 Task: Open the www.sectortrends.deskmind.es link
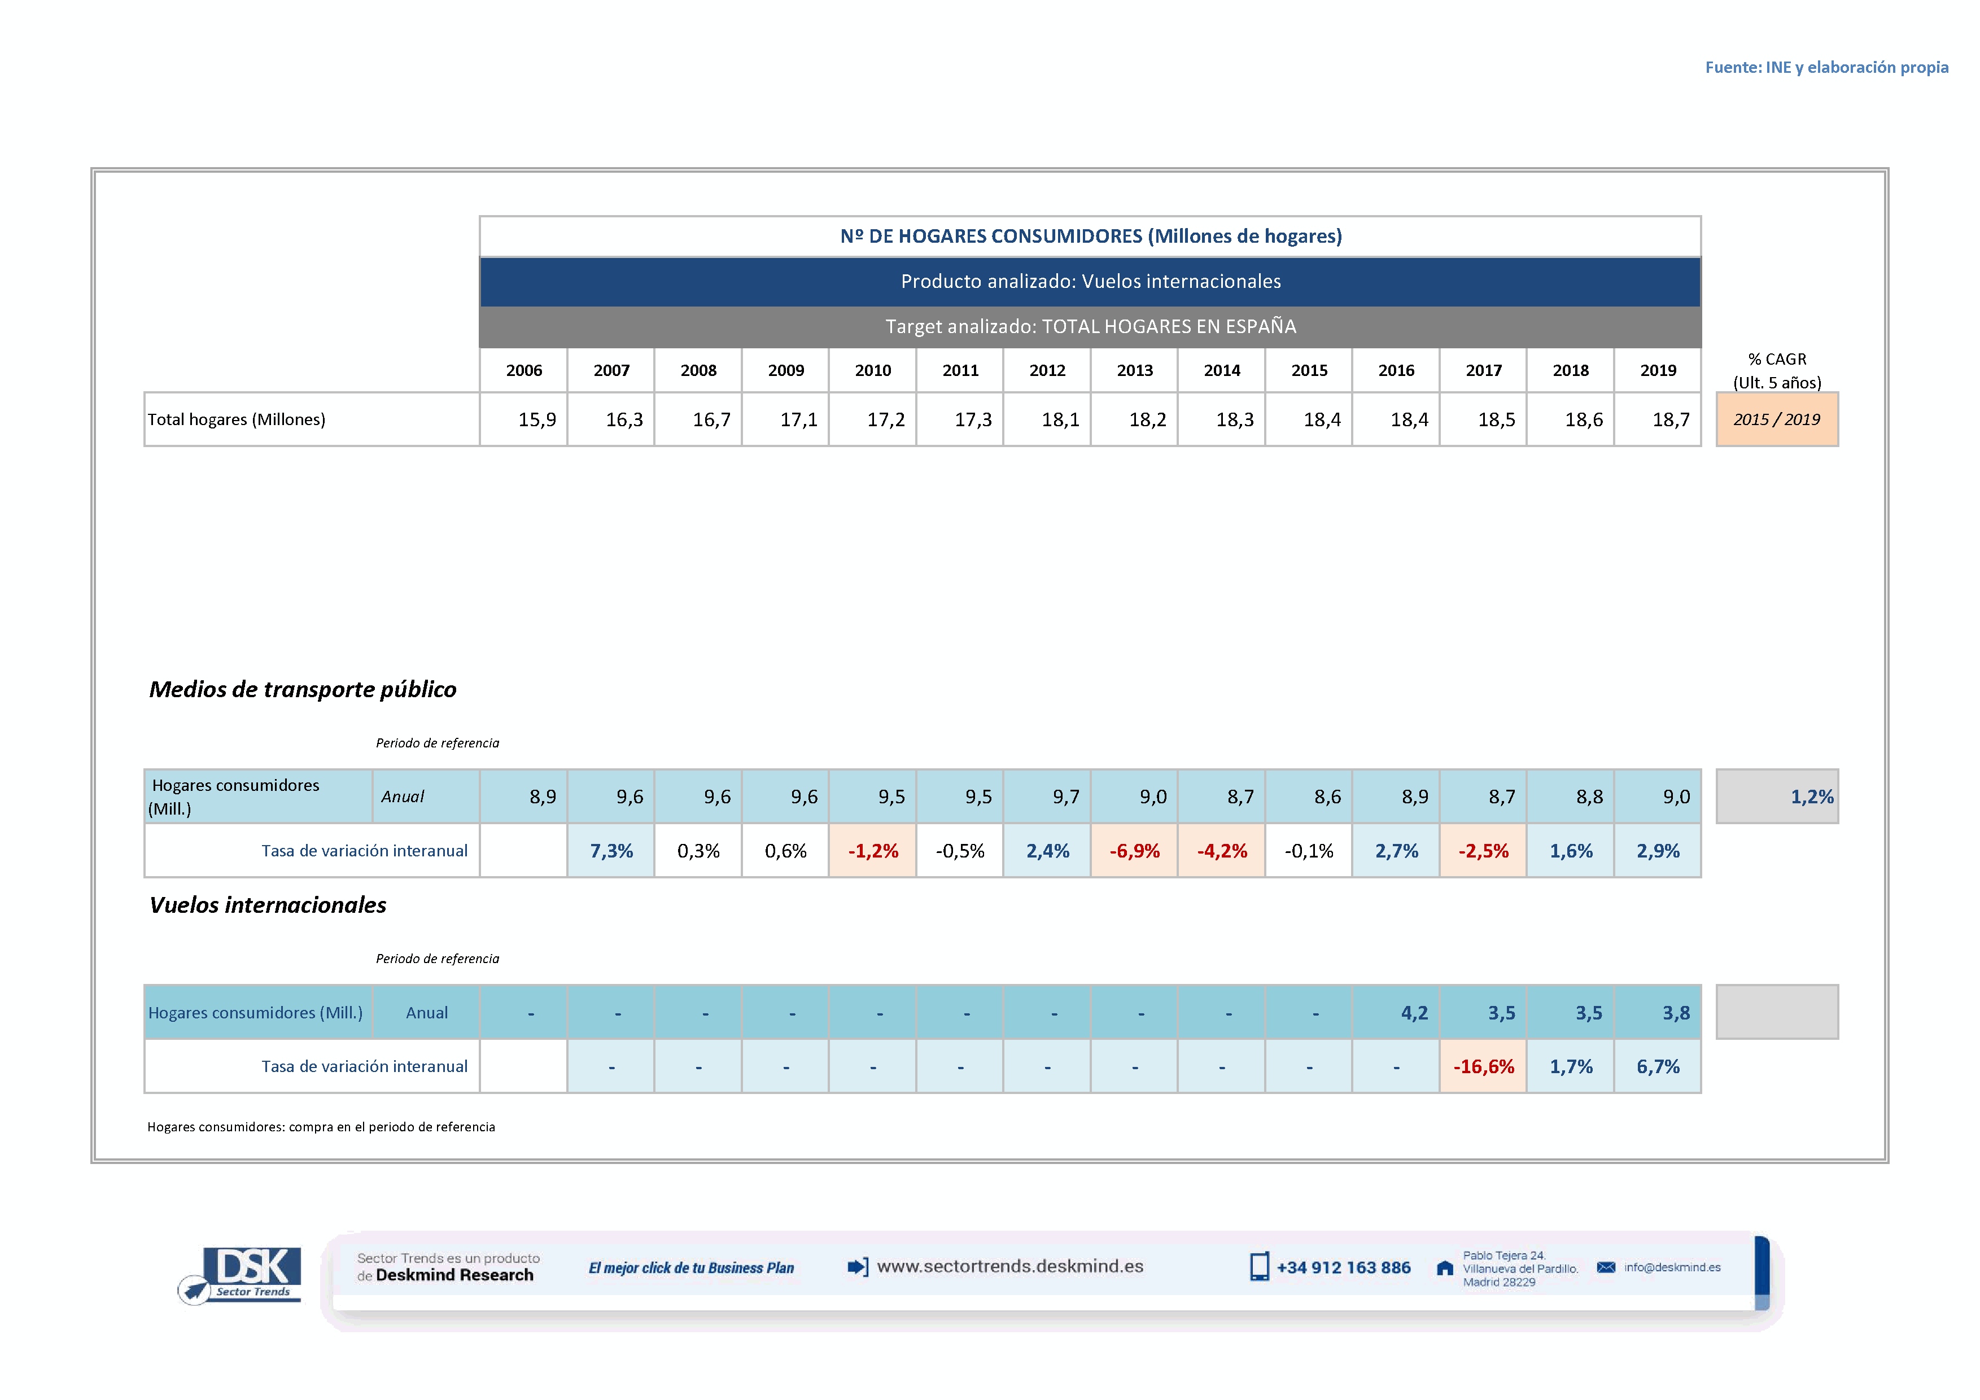click(1010, 1266)
